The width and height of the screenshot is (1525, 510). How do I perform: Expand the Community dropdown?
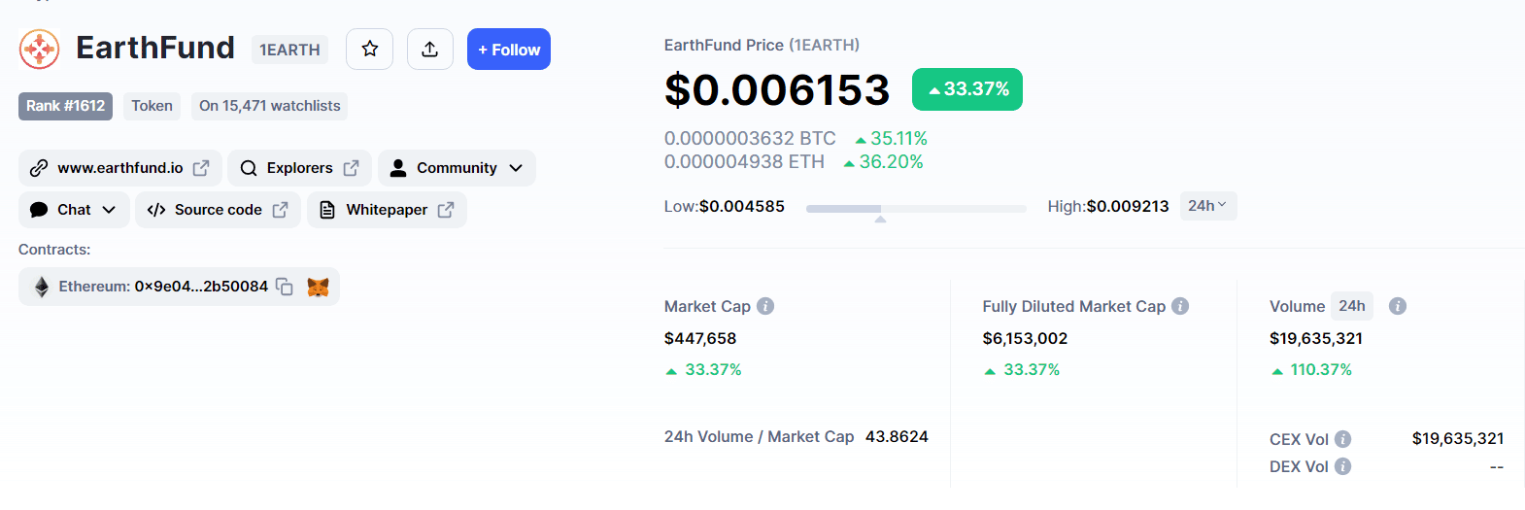click(x=457, y=168)
